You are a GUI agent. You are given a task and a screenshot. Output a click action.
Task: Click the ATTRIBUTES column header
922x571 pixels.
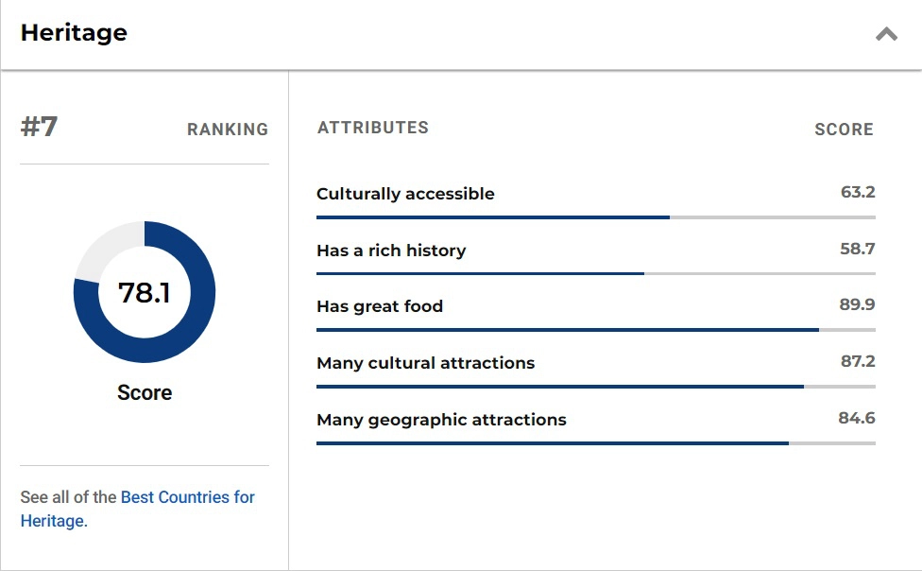point(373,128)
